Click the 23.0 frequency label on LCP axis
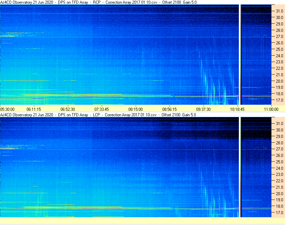 point(280,174)
